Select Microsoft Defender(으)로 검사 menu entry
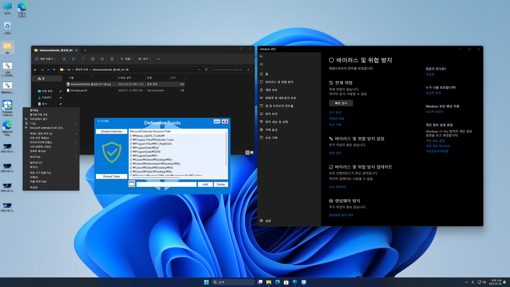This screenshot has height=287, width=510. coord(51,128)
